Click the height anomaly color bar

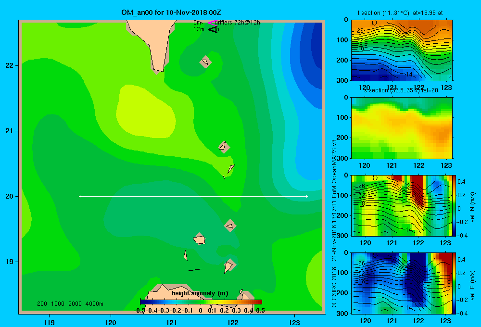coord(201,302)
